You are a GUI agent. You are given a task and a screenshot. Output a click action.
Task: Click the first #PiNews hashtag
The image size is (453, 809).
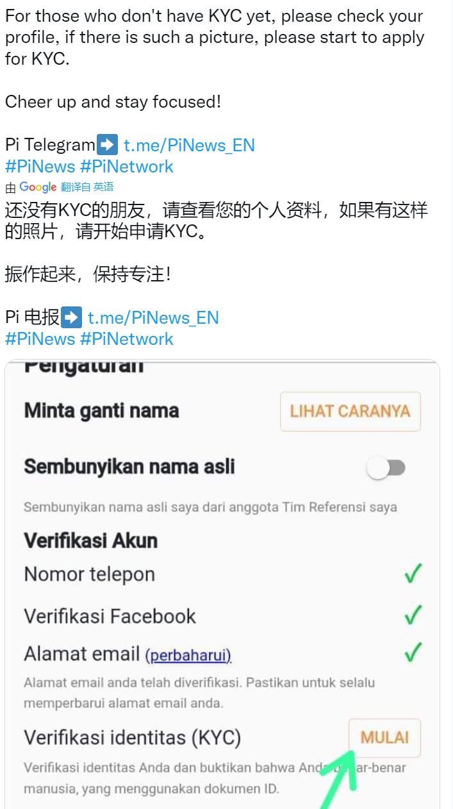click(x=40, y=167)
